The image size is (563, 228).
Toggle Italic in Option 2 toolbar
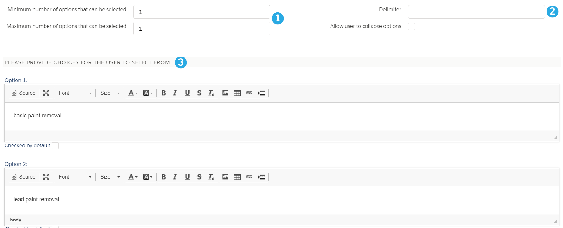click(175, 177)
